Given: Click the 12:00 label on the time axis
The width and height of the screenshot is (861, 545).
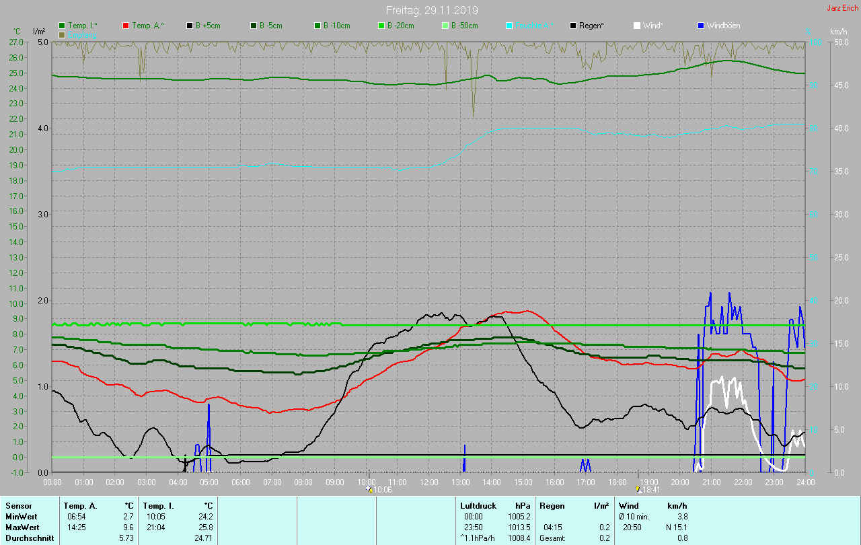Looking at the screenshot, I should (429, 482).
